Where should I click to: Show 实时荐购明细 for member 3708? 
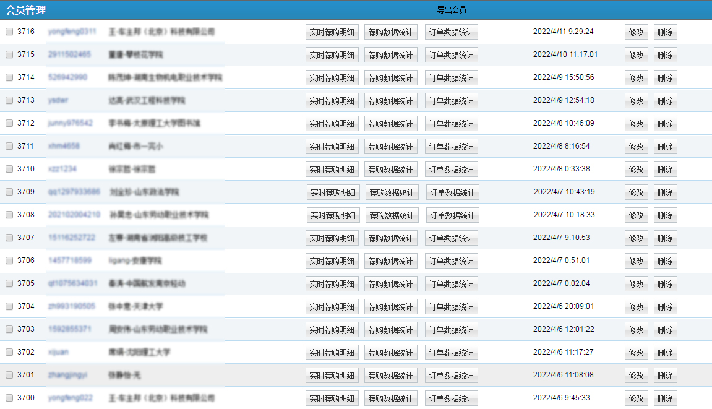[333, 215]
